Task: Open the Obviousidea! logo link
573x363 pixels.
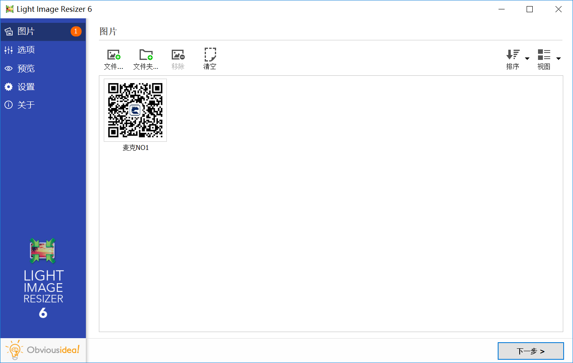Action: [x=43, y=350]
